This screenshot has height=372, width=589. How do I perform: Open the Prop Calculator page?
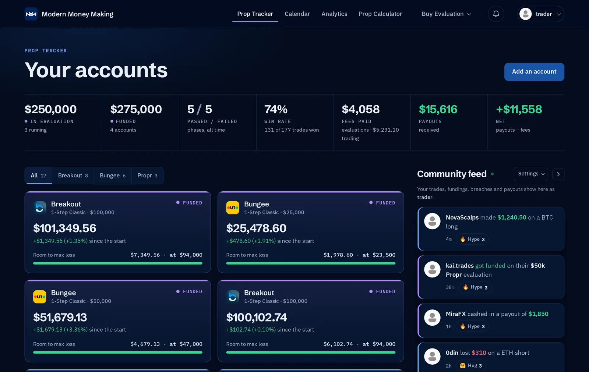click(380, 14)
